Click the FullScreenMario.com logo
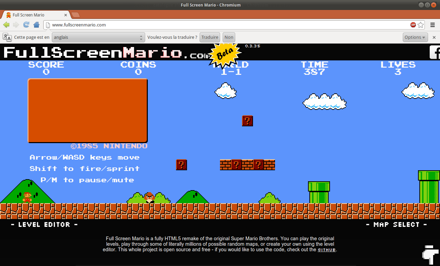Image resolution: width=440 pixels, height=266 pixels. 107,53
